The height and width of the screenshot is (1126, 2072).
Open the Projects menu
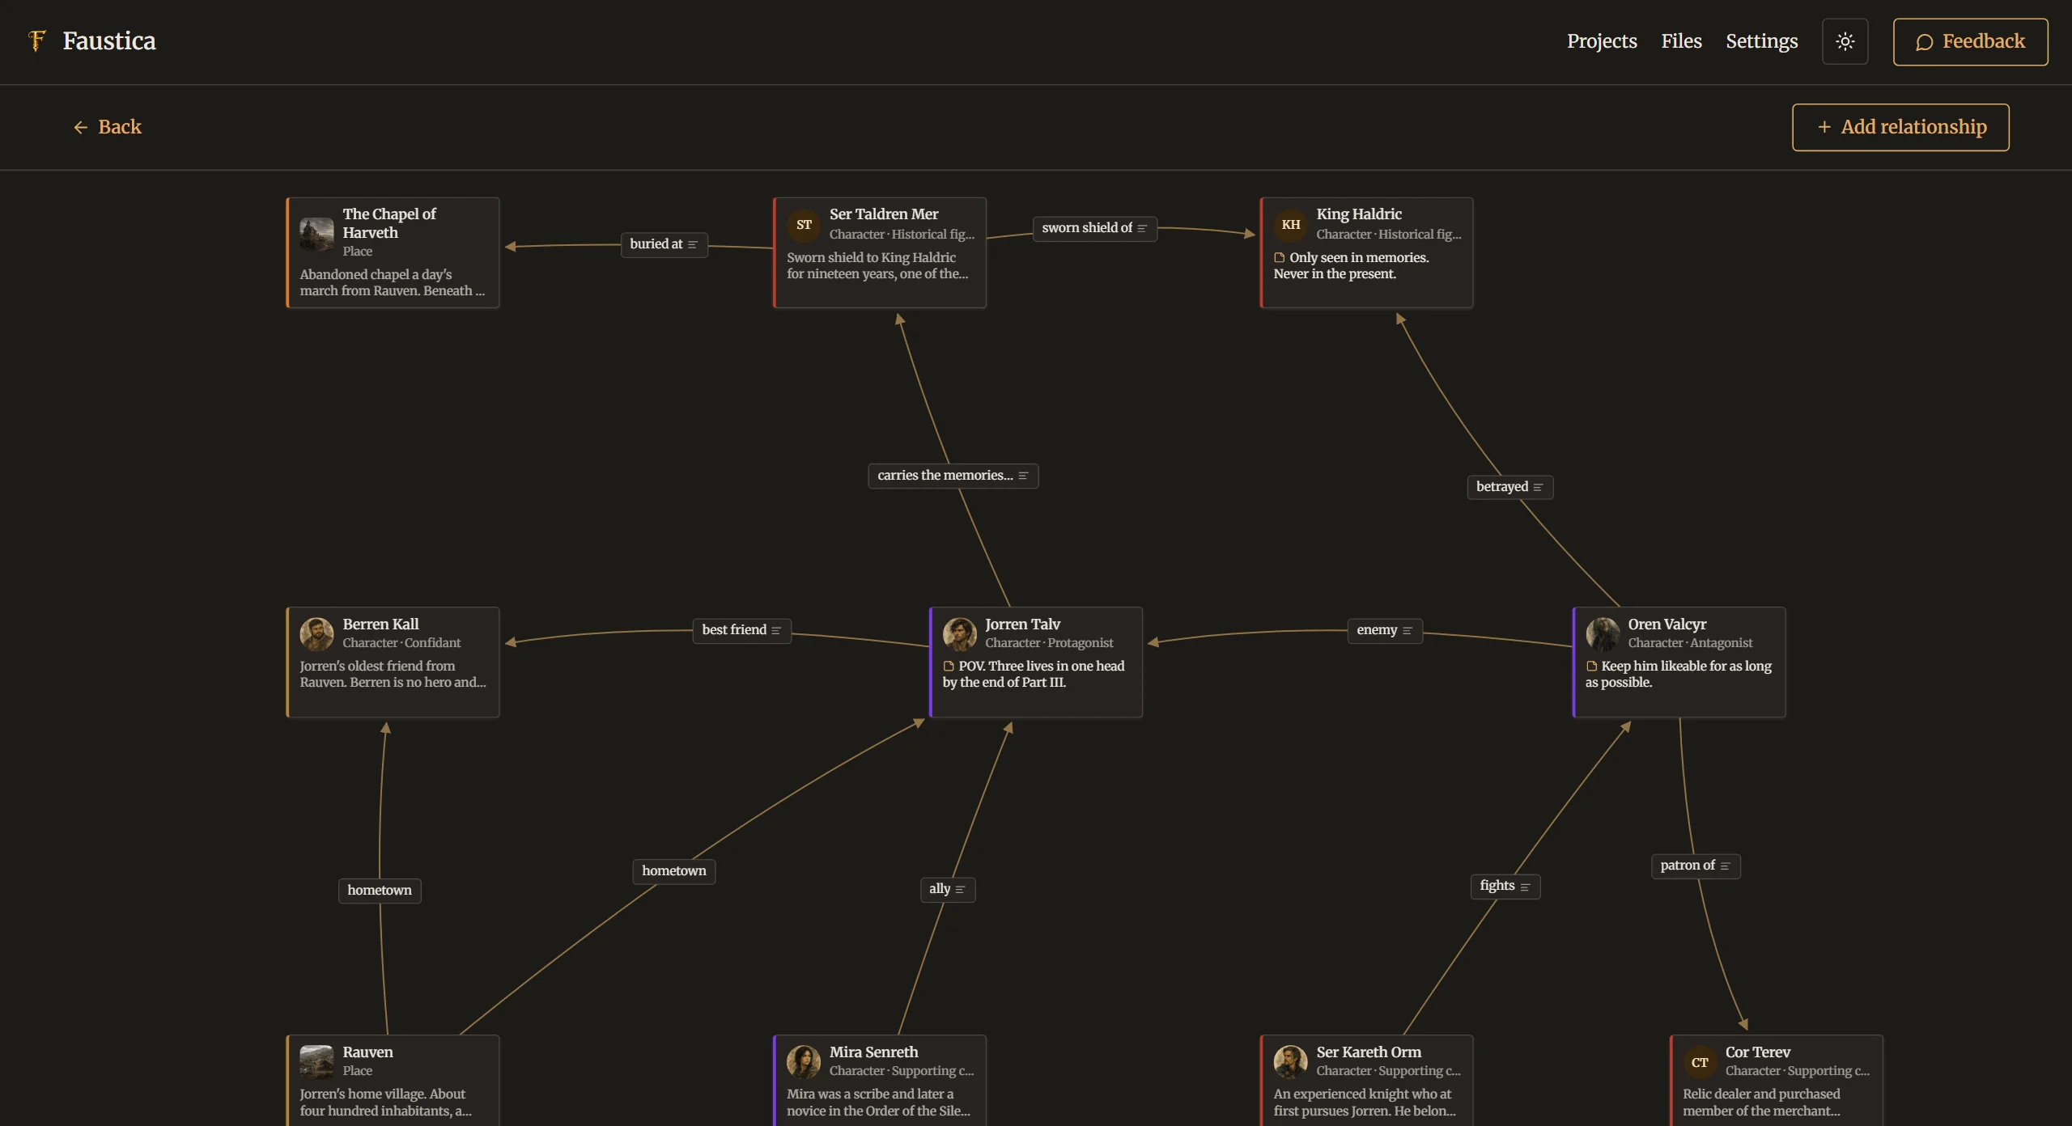[1601, 41]
